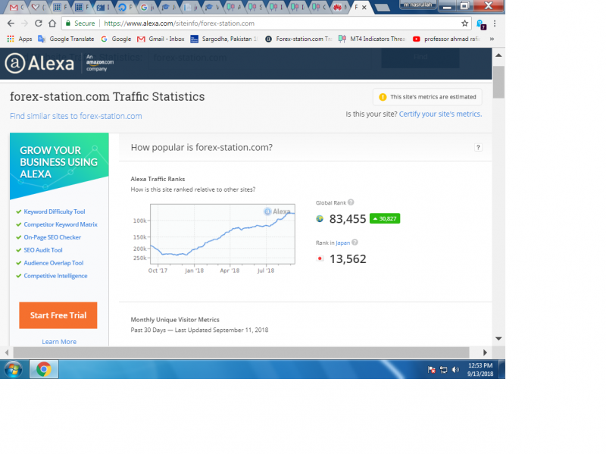The width and height of the screenshot is (606, 454).
Task: Click the horizontal scrollbar right arrow
Action: tap(485, 352)
